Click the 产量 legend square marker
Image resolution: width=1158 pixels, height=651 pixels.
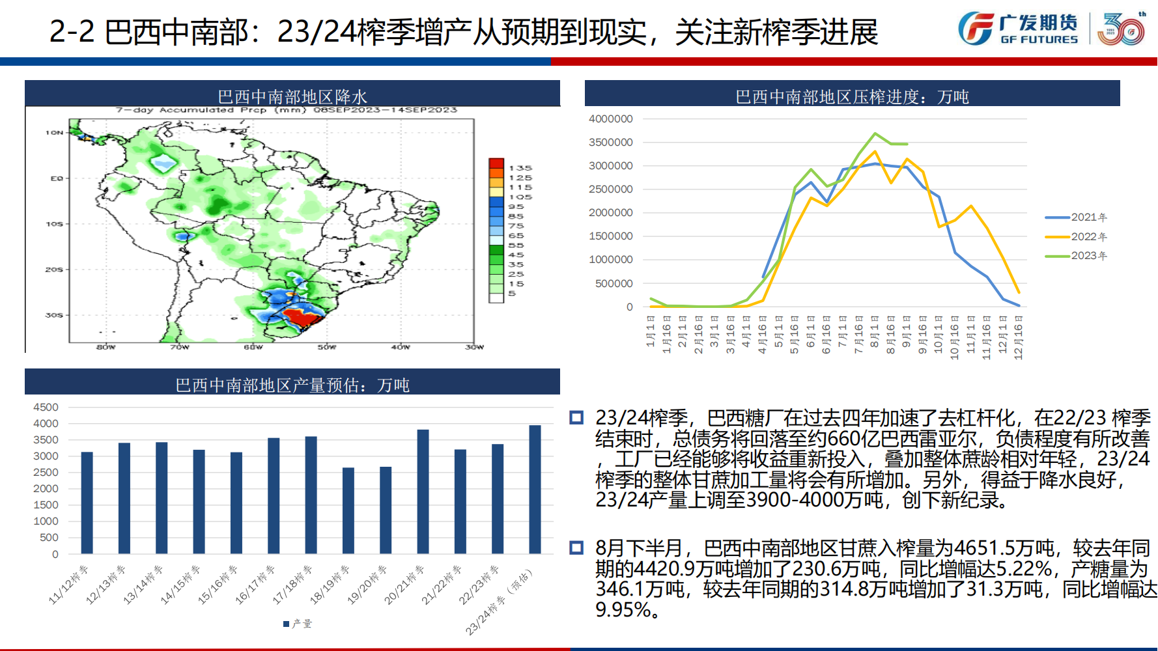pos(286,624)
